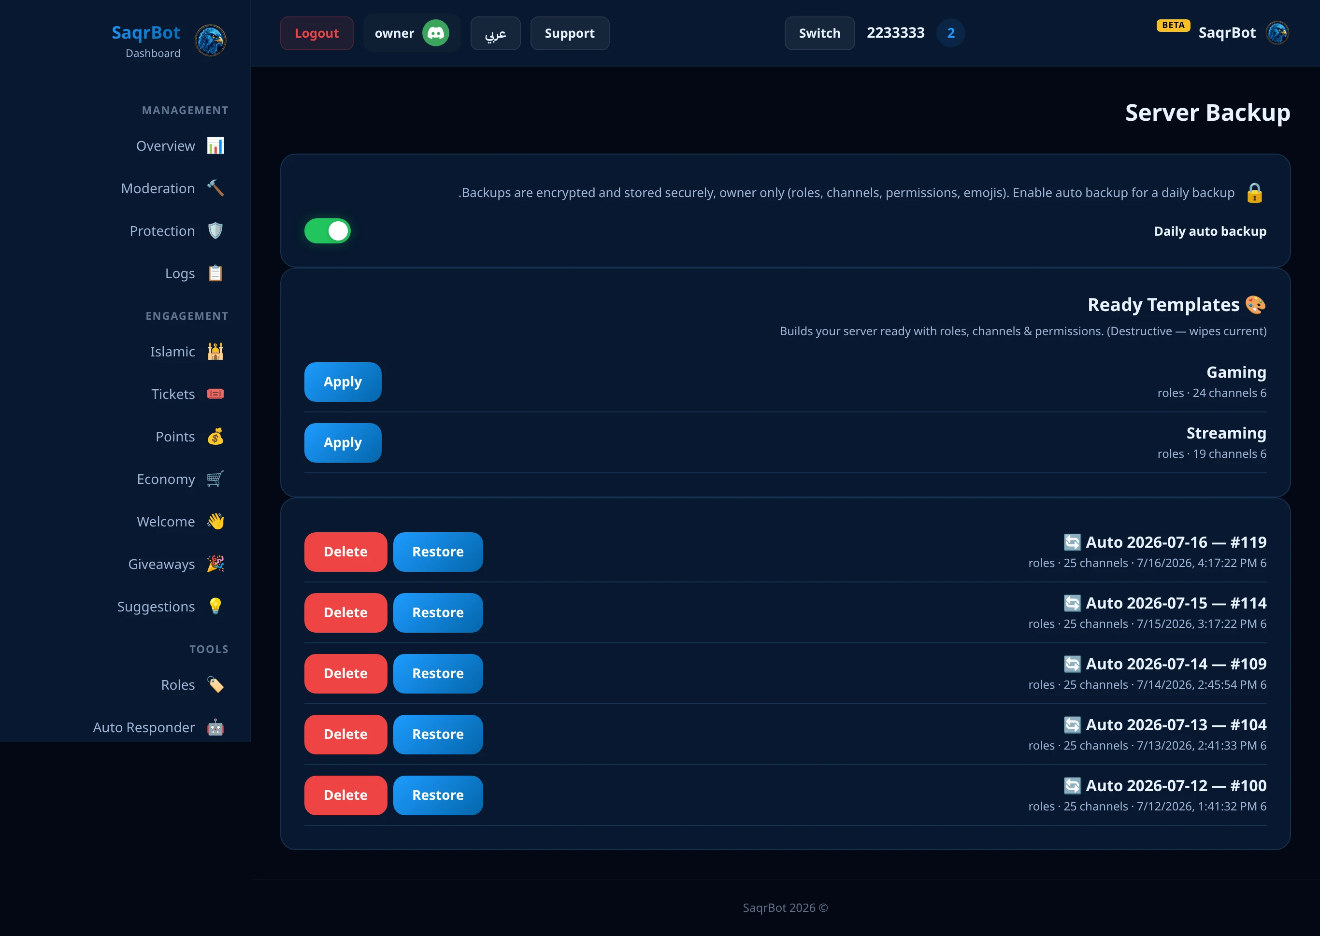Viewport: 1320px width, 936px height.
Task: Click the SaqrBot server avatar top right
Action: [1277, 33]
